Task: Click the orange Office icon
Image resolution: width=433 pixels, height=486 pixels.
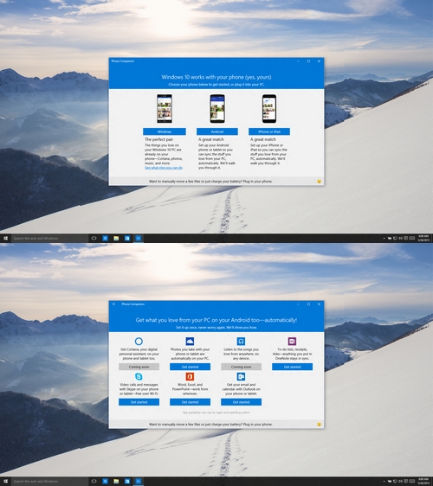Action: [190, 376]
